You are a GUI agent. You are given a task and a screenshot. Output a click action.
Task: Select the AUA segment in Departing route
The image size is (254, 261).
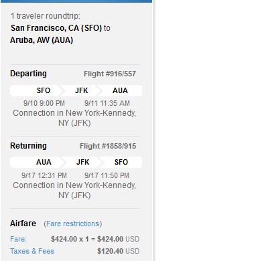point(120,90)
